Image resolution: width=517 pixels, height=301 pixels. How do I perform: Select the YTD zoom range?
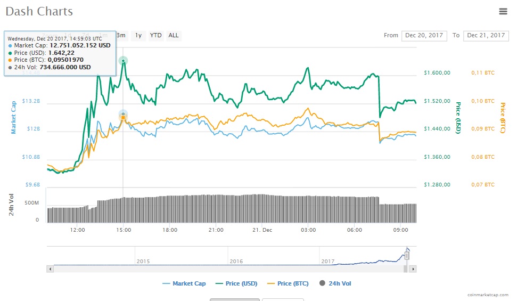coord(155,35)
